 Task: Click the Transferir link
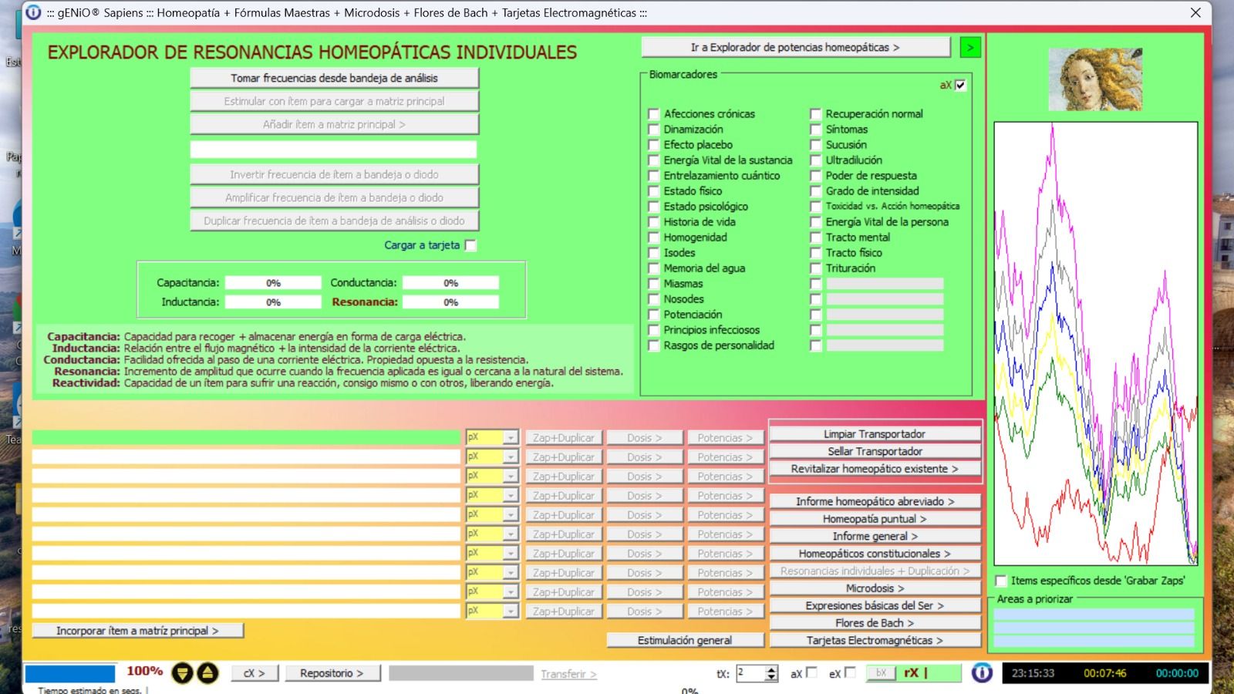pyautogui.click(x=568, y=674)
